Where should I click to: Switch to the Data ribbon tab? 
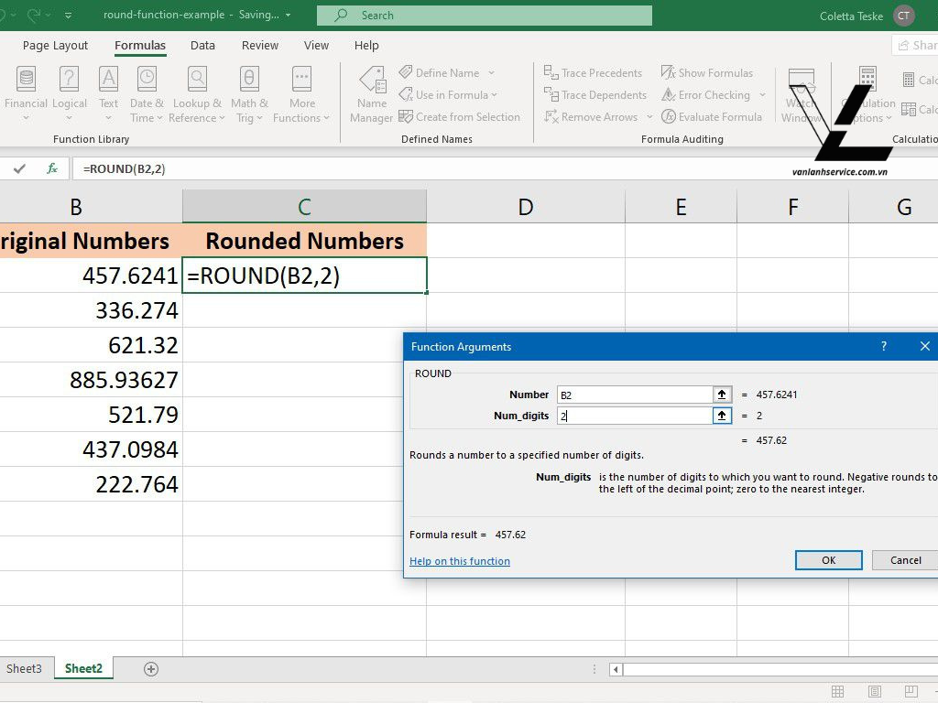[x=202, y=45]
